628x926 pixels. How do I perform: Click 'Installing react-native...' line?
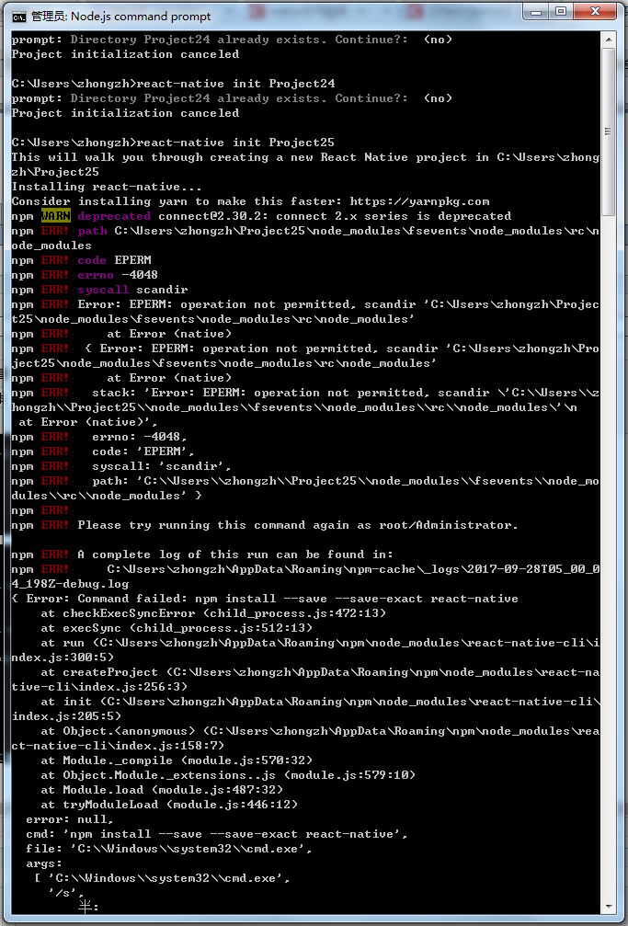point(107,187)
